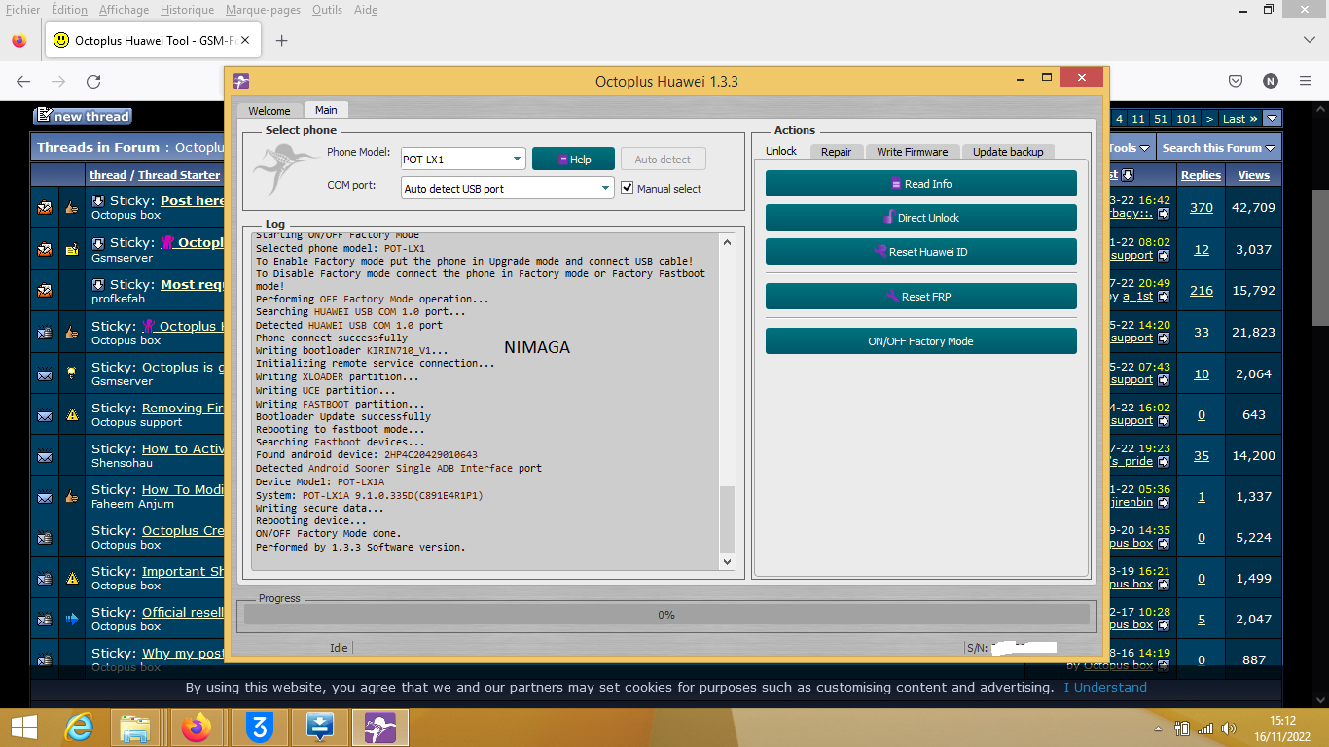
Task: Click the warning icon beside "Important Sh" thread
Action: coord(72,578)
